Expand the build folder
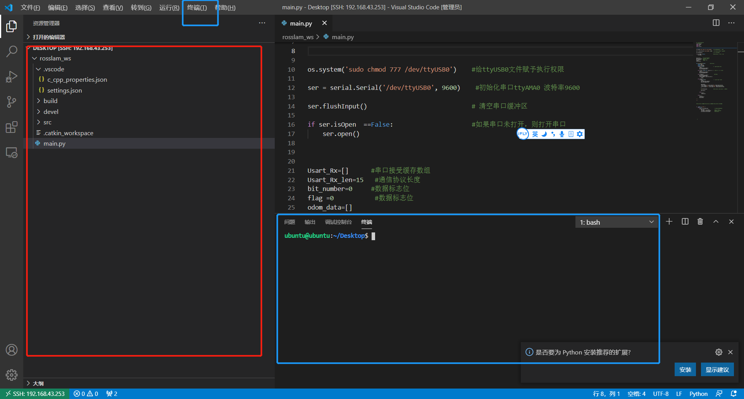This screenshot has width=744, height=399. 149,101
